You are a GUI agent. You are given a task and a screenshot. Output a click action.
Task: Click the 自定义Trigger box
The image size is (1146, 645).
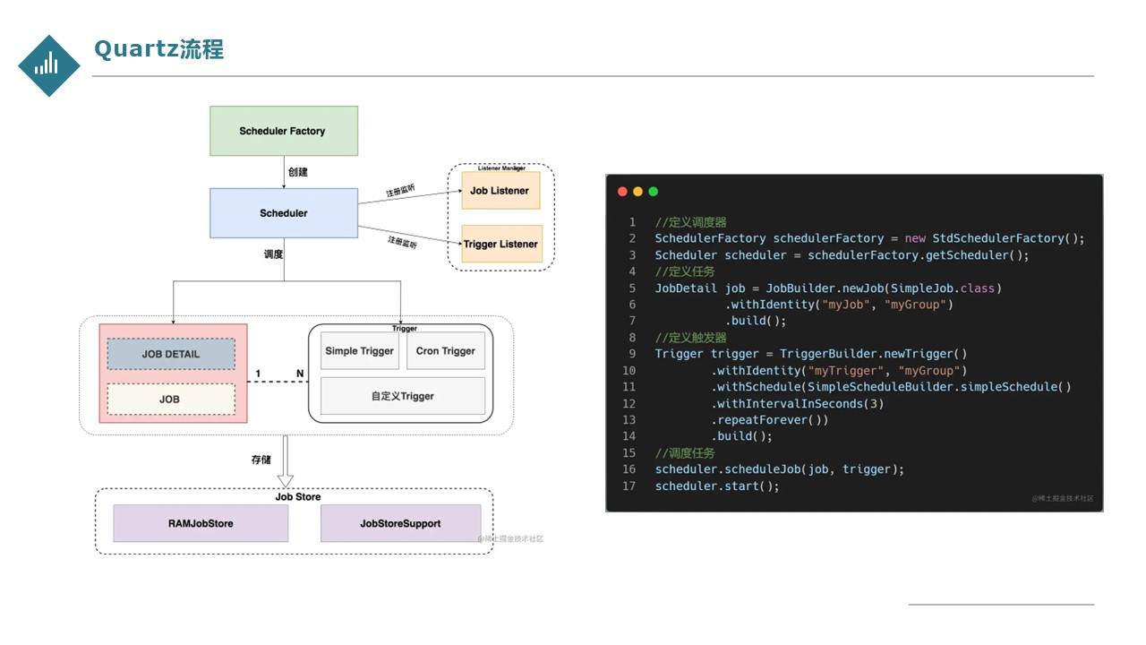(x=403, y=396)
